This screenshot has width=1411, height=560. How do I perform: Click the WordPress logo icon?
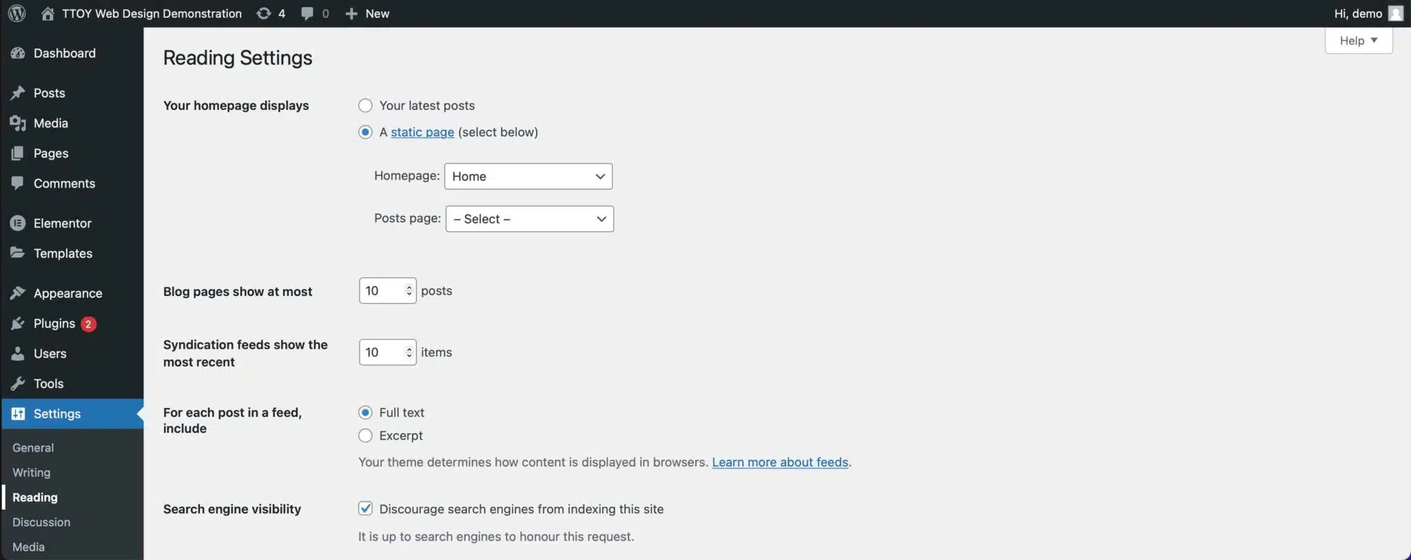click(x=17, y=14)
